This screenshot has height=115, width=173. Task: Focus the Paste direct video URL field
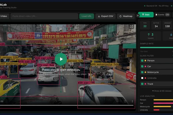(x=44, y=16)
